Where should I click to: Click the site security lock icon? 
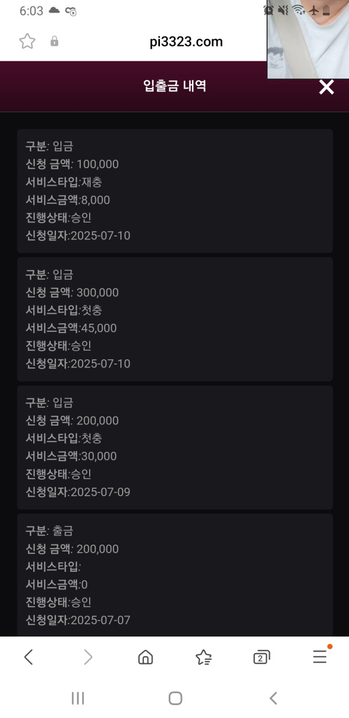tap(55, 41)
